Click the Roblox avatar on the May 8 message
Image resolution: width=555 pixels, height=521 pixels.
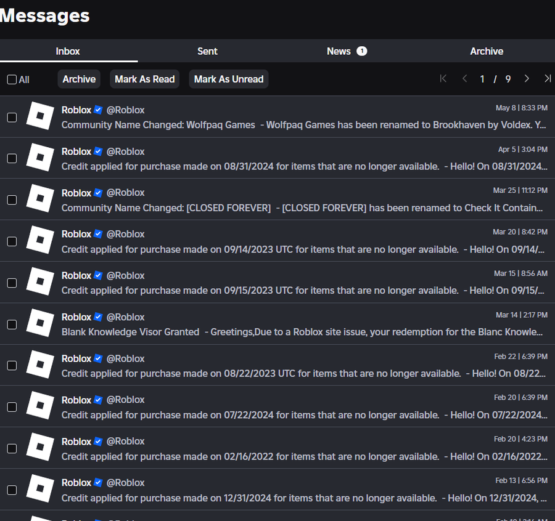point(40,116)
